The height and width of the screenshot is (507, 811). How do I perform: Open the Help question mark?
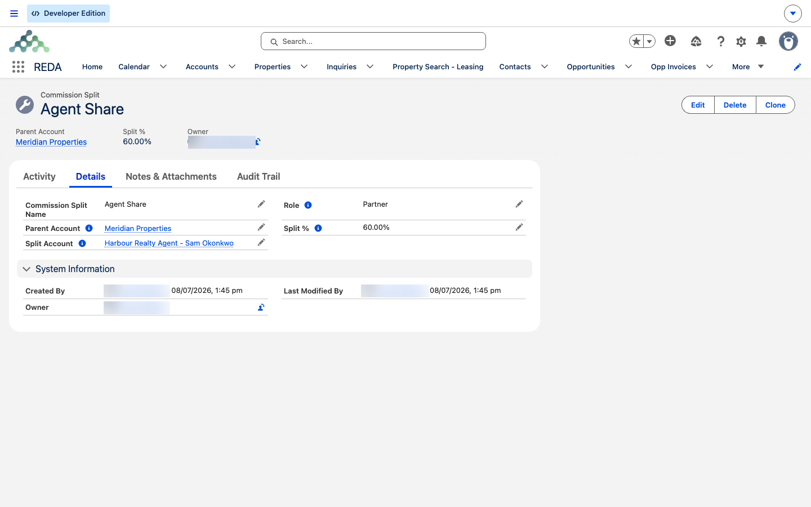(x=720, y=41)
